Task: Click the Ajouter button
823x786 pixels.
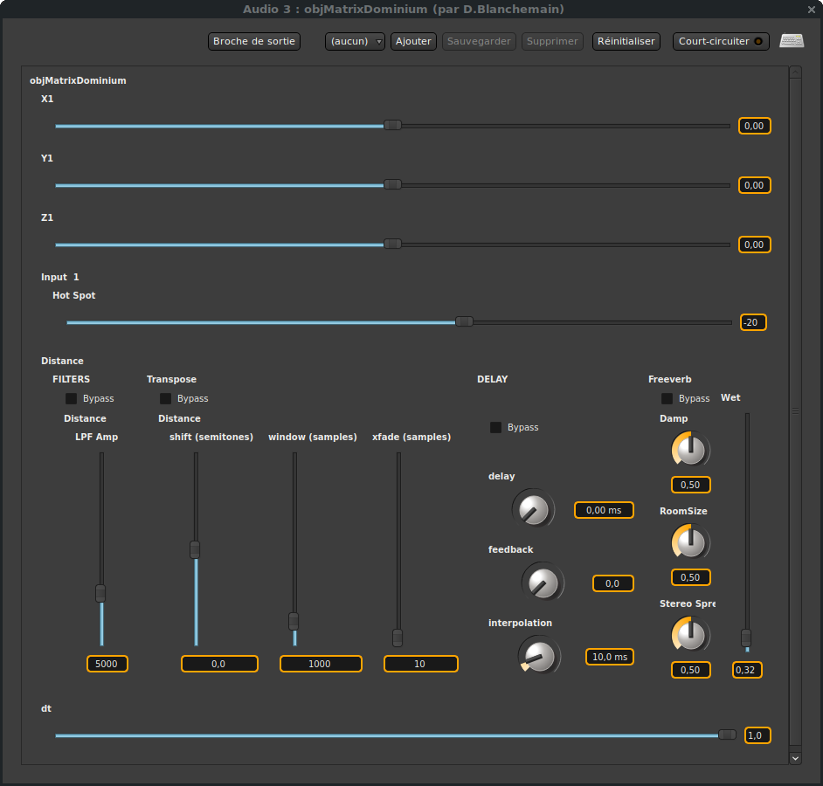Action: pos(413,41)
